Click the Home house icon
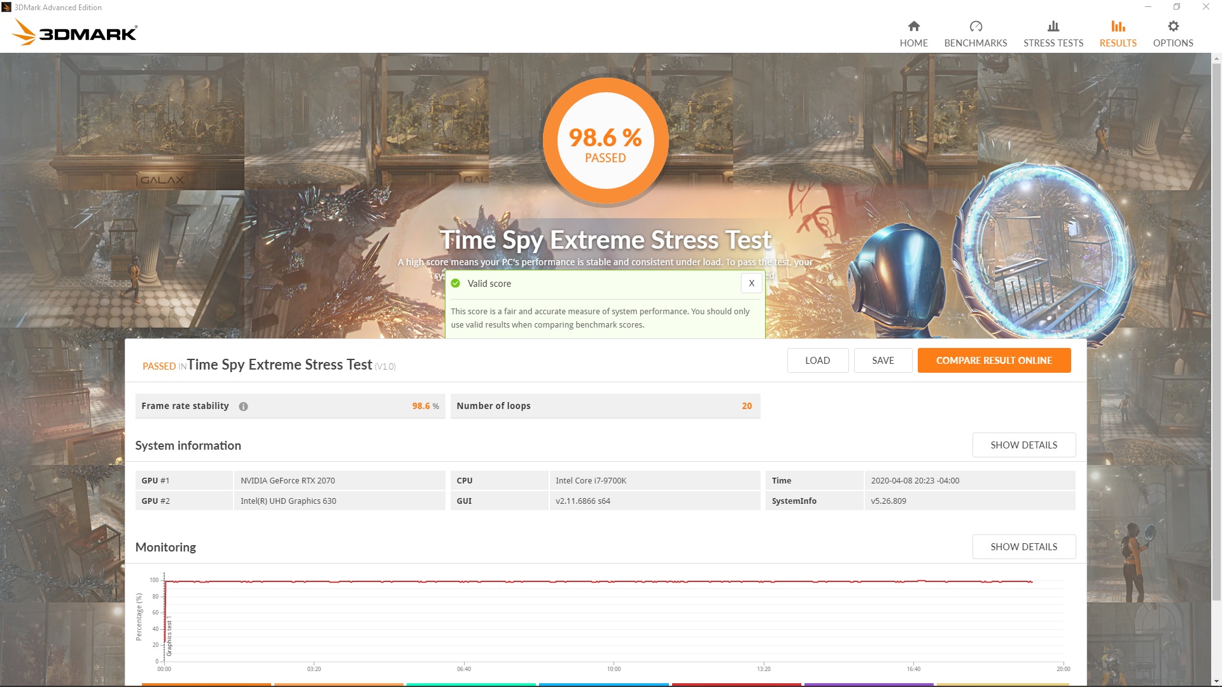 pyautogui.click(x=913, y=26)
